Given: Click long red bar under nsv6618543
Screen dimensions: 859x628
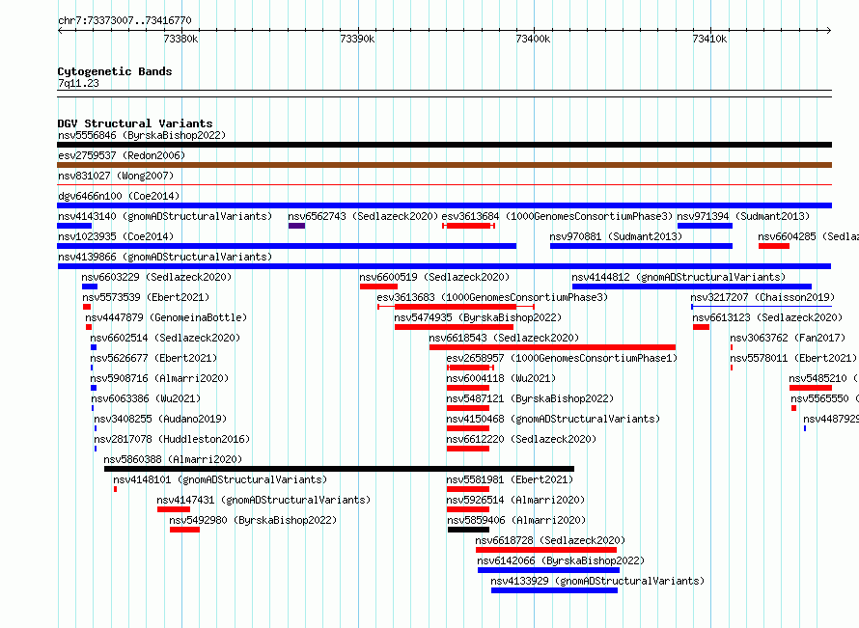Looking at the screenshot, I should [x=552, y=347].
